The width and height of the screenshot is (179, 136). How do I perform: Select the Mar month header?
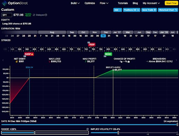[x=128, y=32]
